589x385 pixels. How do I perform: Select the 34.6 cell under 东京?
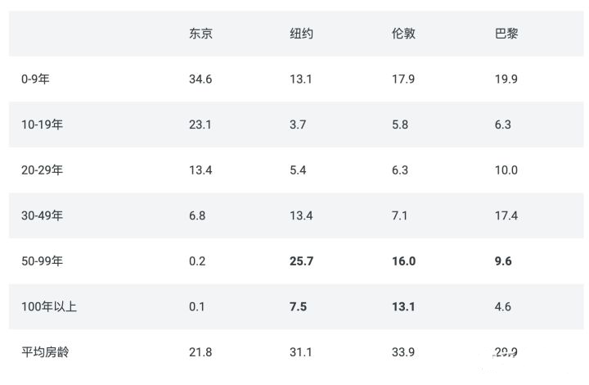click(200, 79)
